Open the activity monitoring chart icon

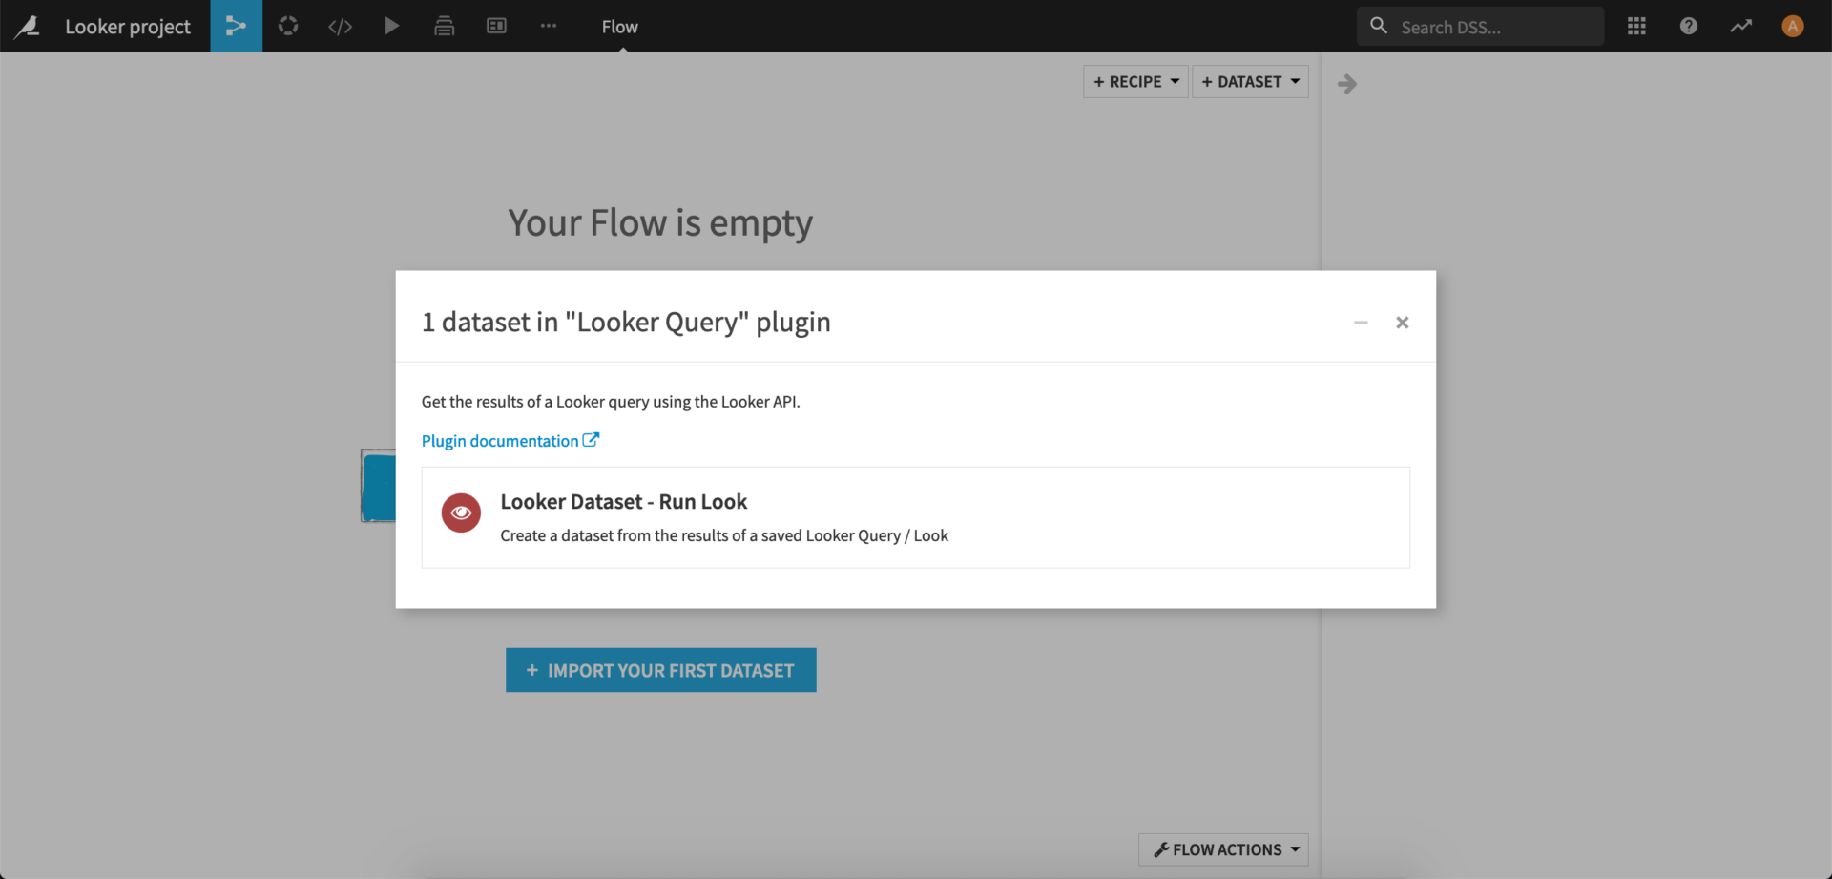point(1740,26)
